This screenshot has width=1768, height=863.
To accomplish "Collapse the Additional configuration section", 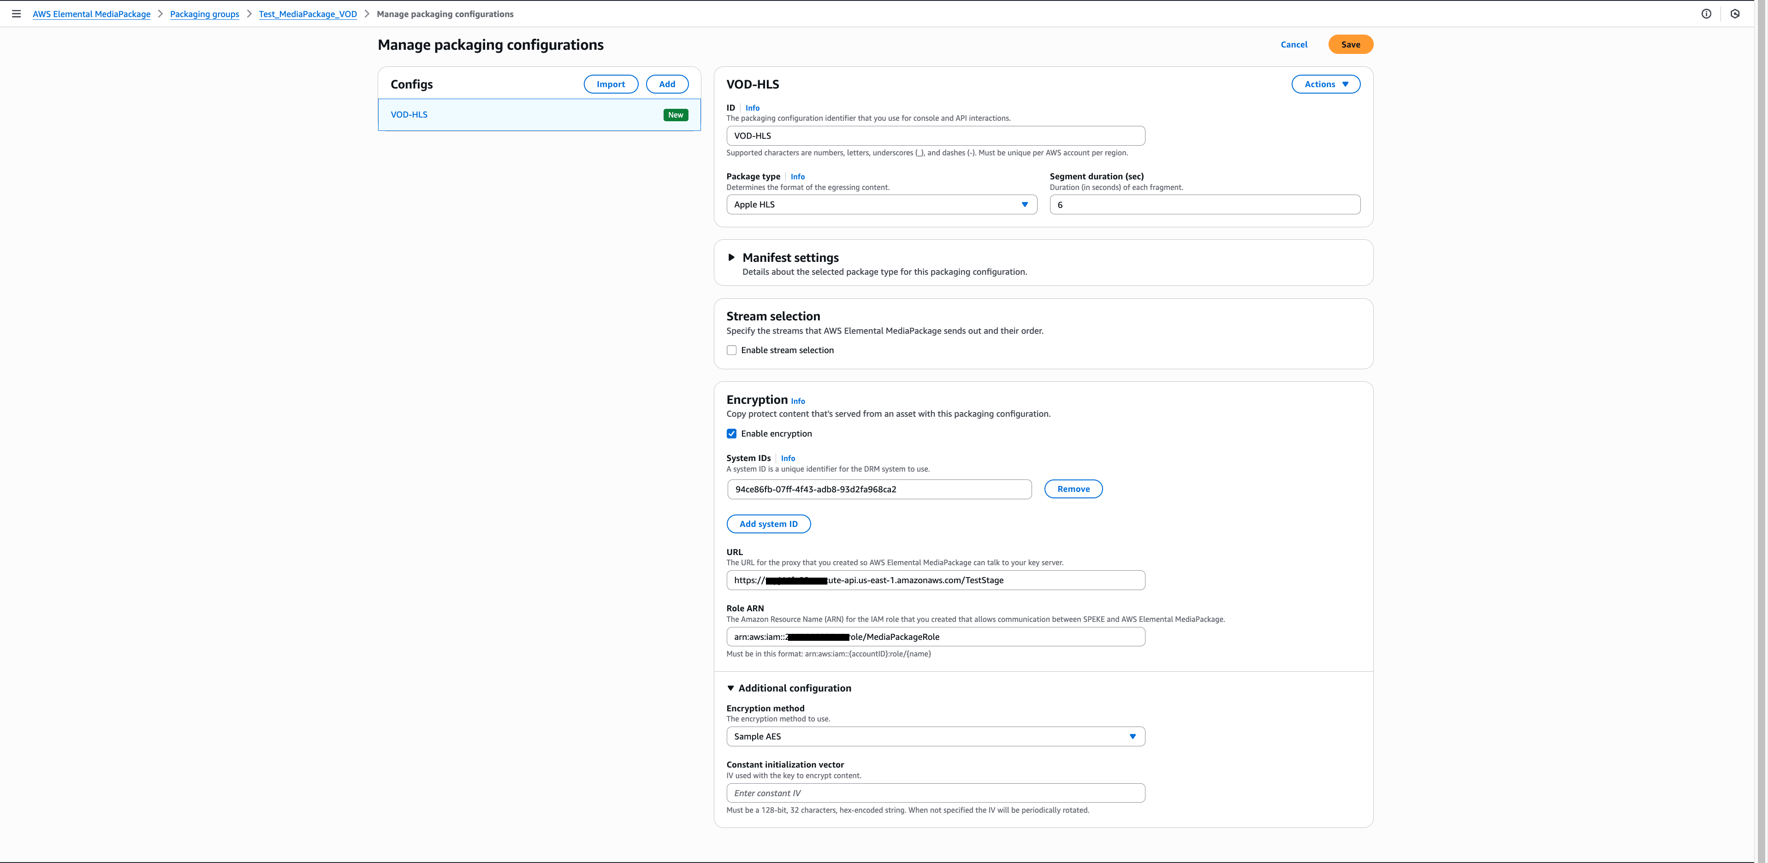I will 732,687.
